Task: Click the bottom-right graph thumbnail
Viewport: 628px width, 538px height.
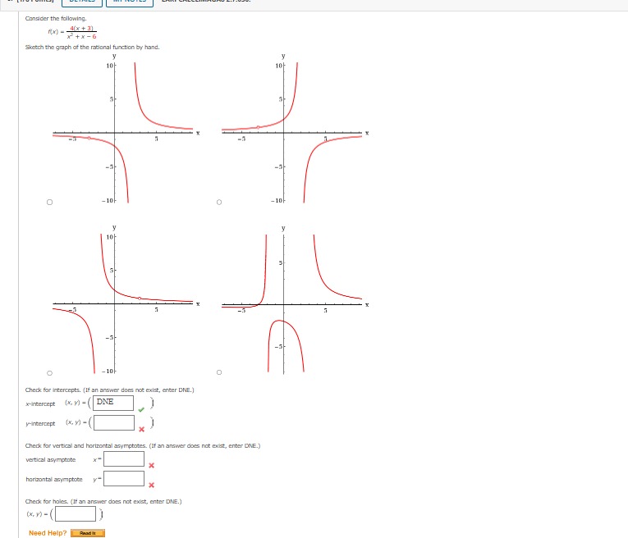Action: 296,299
